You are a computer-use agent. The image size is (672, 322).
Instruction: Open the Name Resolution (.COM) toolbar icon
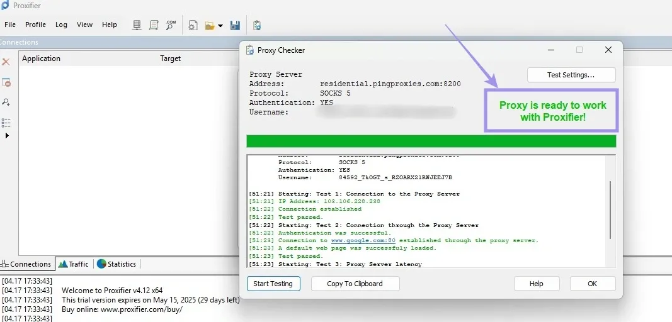coord(171,25)
